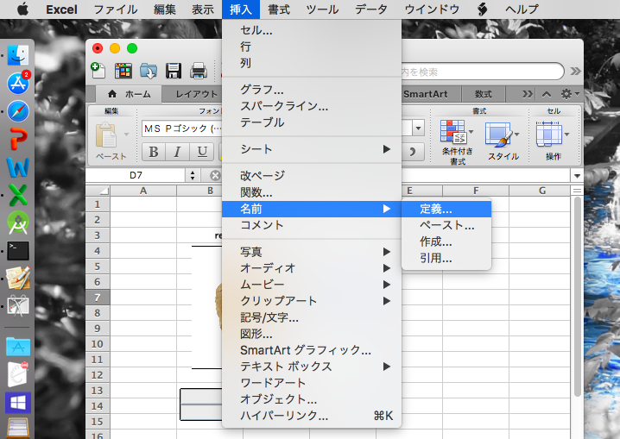Toggle italic formatting button

178,152
